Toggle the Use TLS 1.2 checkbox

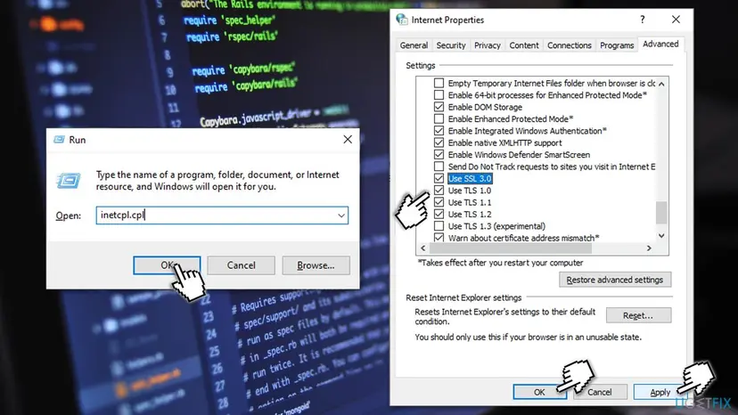tap(439, 214)
